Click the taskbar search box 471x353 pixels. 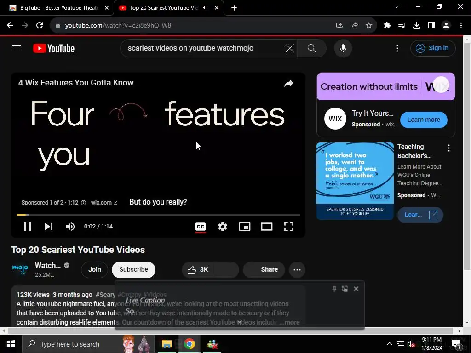[x=88, y=344]
